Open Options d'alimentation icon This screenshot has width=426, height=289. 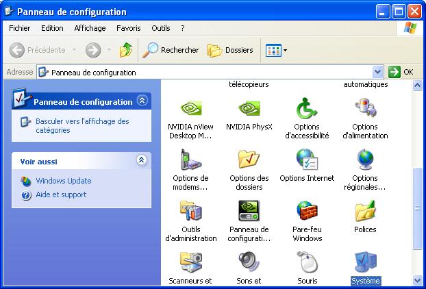(x=365, y=108)
